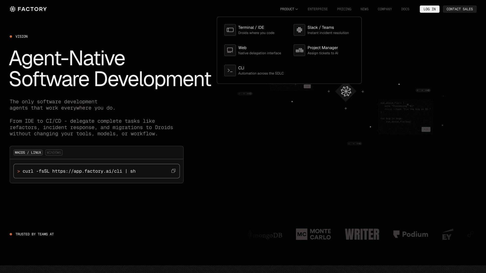The height and width of the screenshot is (273, 486).
Task: Open the Docs link
Action: tap(405, 9)
